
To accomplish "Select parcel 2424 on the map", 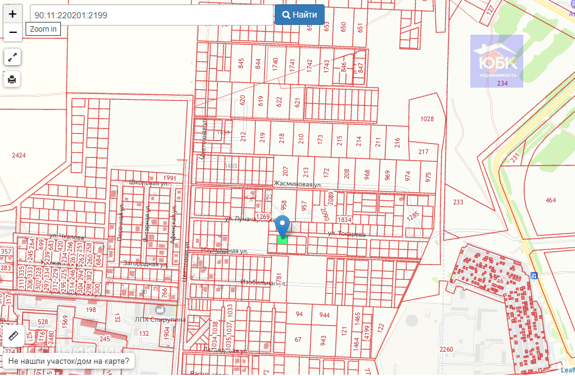I will (x=19, y=155).
